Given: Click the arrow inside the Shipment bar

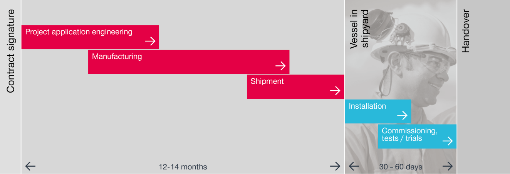Looking at the screenshot, I should point(335,91).
